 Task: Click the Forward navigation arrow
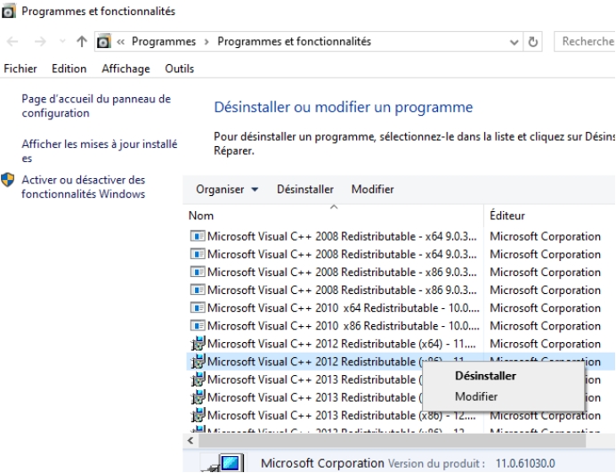40,41
